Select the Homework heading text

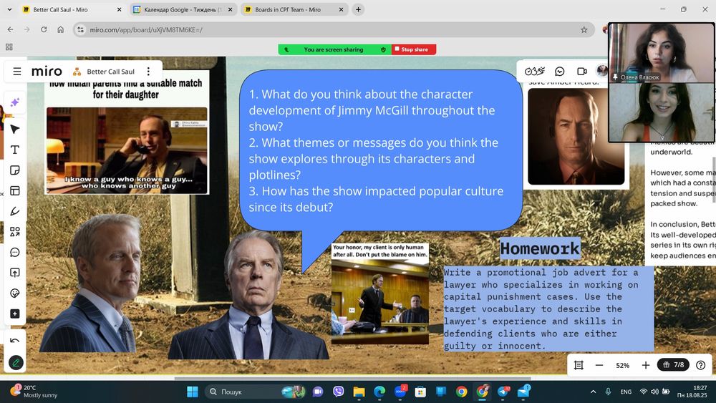coord(540,248)
